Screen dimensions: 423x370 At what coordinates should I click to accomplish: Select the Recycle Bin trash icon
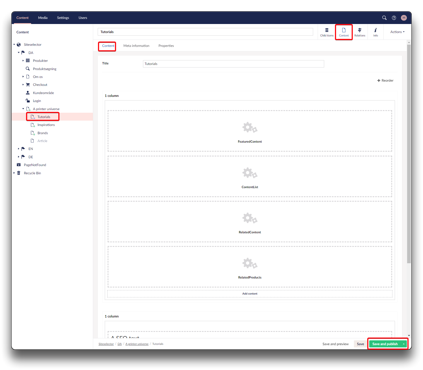(19, 173)
